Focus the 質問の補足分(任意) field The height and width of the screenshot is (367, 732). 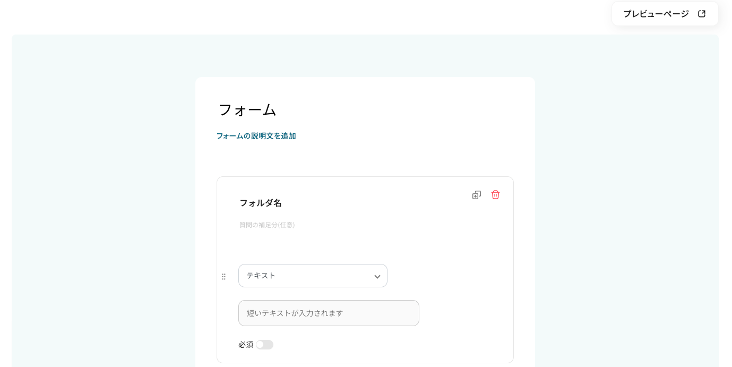click(267, 225)
